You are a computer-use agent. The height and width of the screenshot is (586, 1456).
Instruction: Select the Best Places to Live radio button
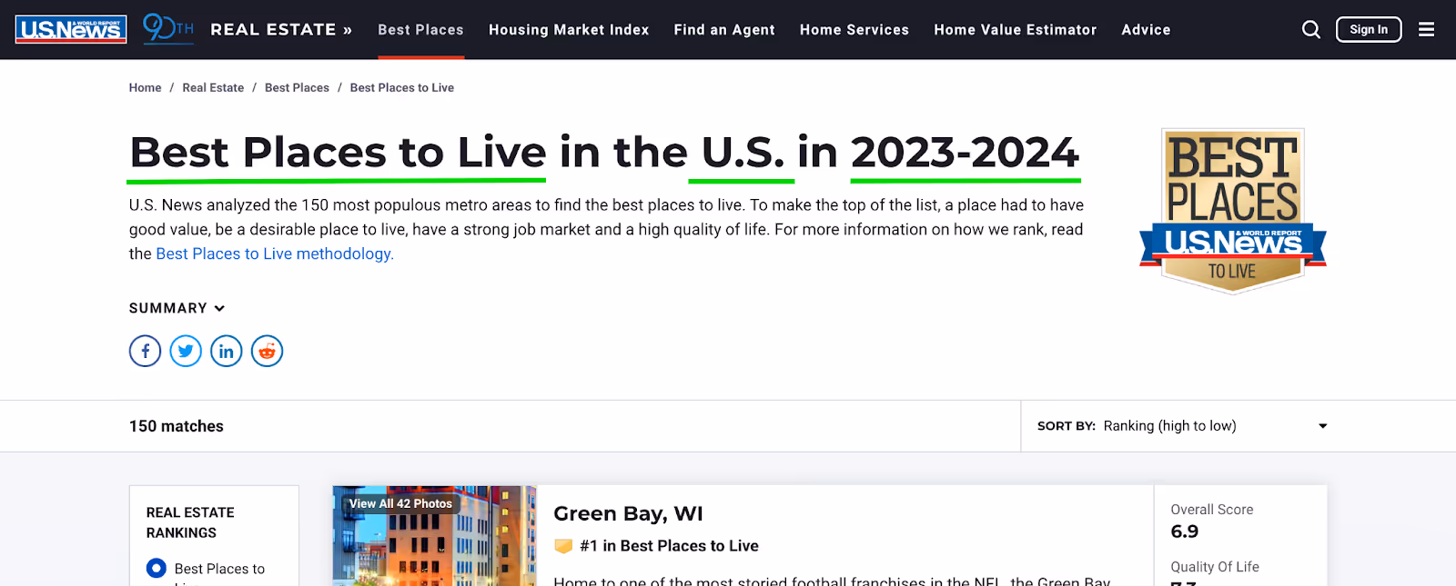157,568
